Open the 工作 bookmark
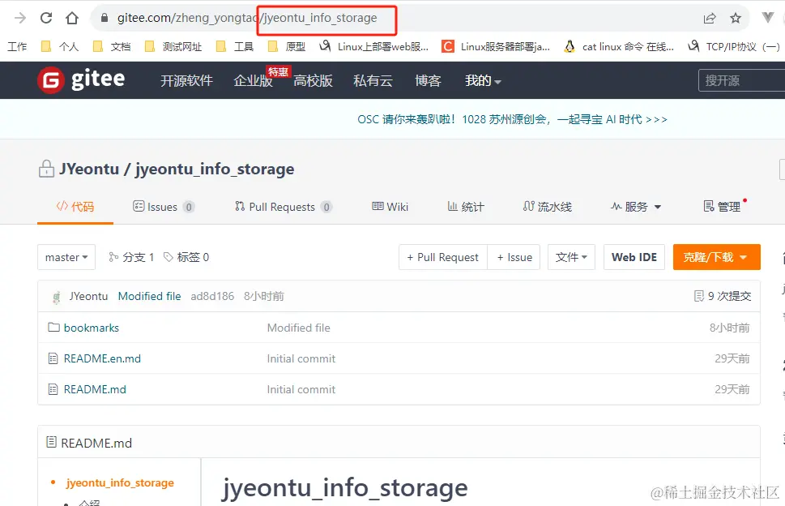785x506 pixels. coord(17,46)
